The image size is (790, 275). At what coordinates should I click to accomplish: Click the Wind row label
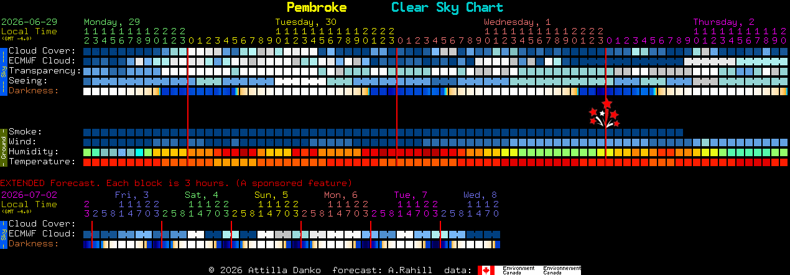click(x=22, y=142)
